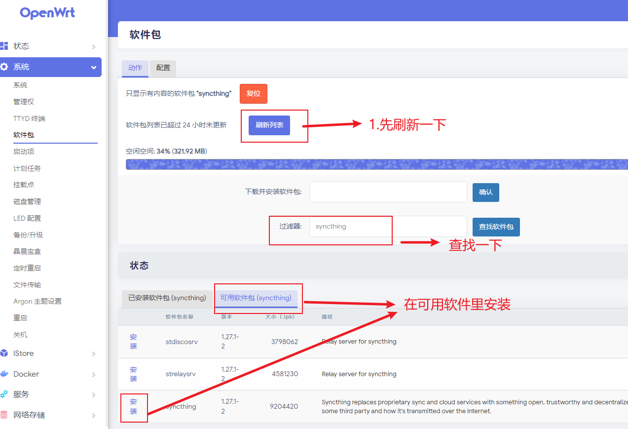The image size is (628, 429).
Task: Click the 软件包名称 column header
Action: point(180,316)
